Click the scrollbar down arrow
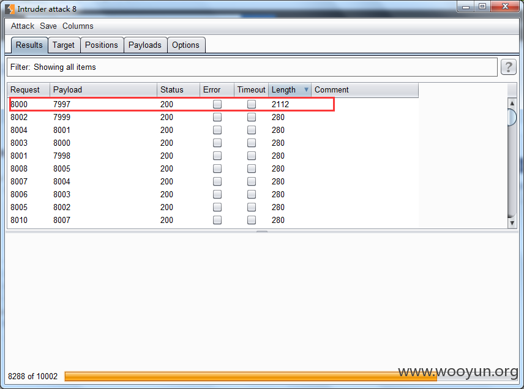 (512, 223)
